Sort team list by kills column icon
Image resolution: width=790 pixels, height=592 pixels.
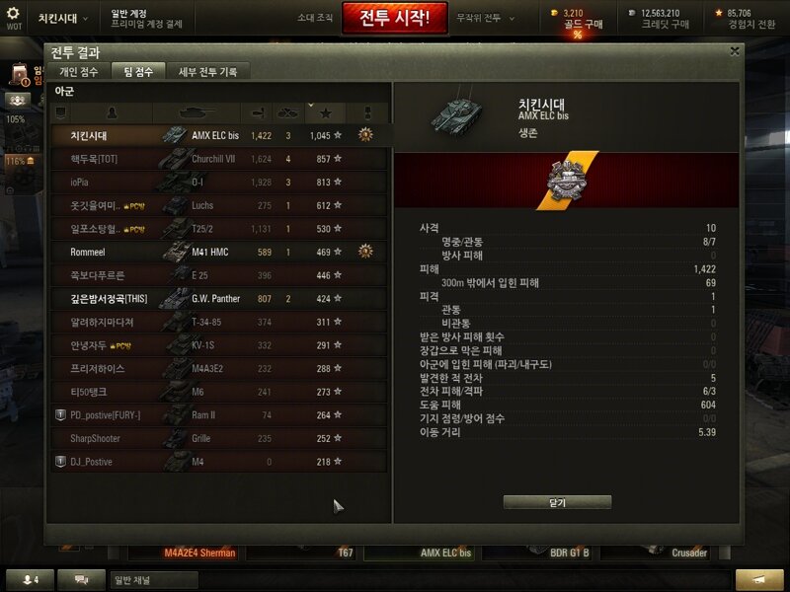(x=288, y=113)
